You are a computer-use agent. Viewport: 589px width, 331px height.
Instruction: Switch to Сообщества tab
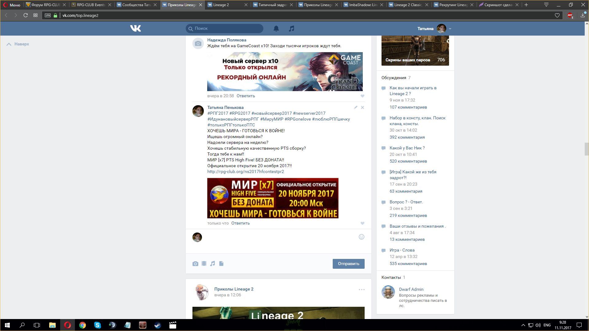pos(136,5)
